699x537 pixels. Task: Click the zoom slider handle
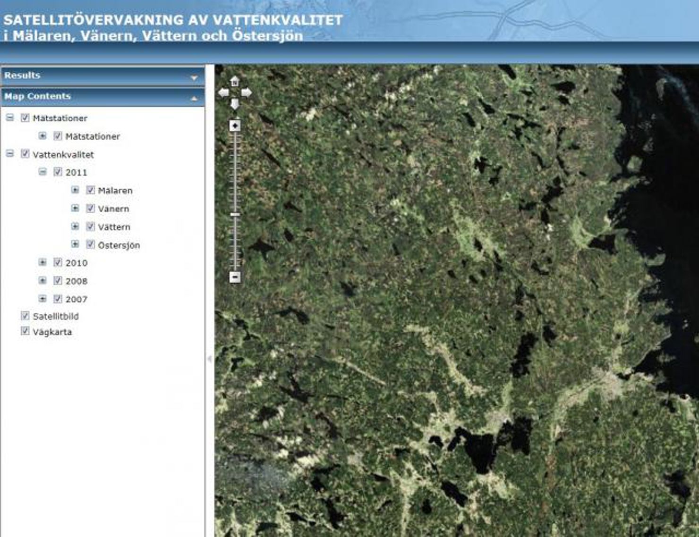click(234, 215)
